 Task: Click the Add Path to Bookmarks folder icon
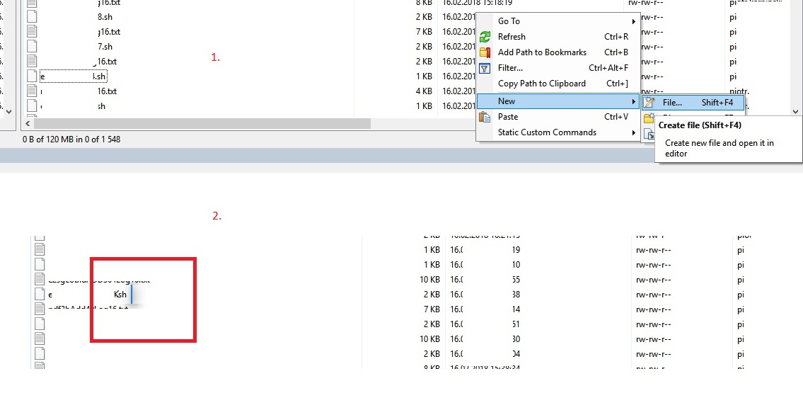(x=485, y=52)
